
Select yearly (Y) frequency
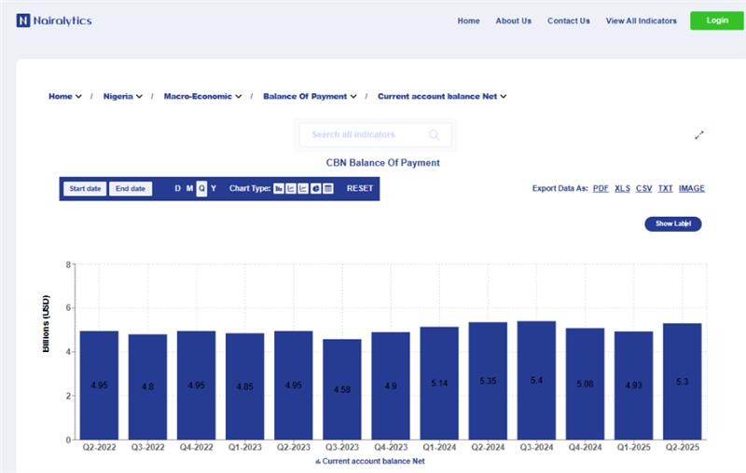click(214, 188)
